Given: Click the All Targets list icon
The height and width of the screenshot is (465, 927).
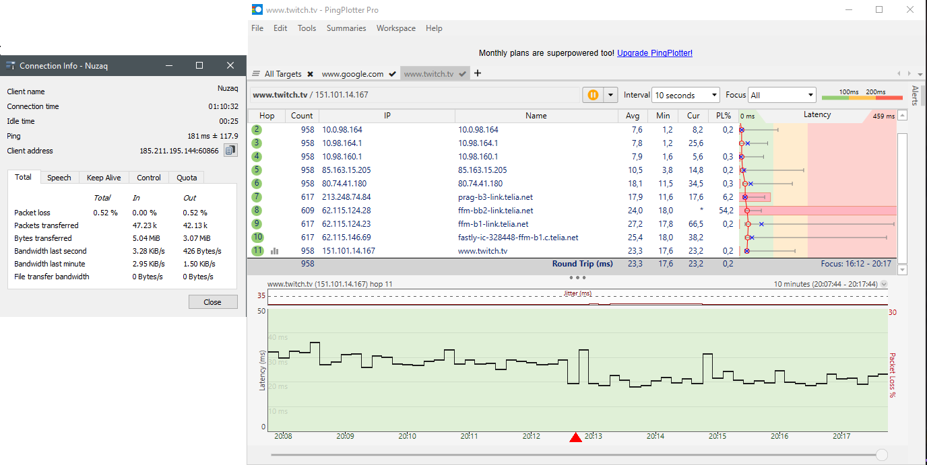Looking at the screenshot, I should (256, 74).
